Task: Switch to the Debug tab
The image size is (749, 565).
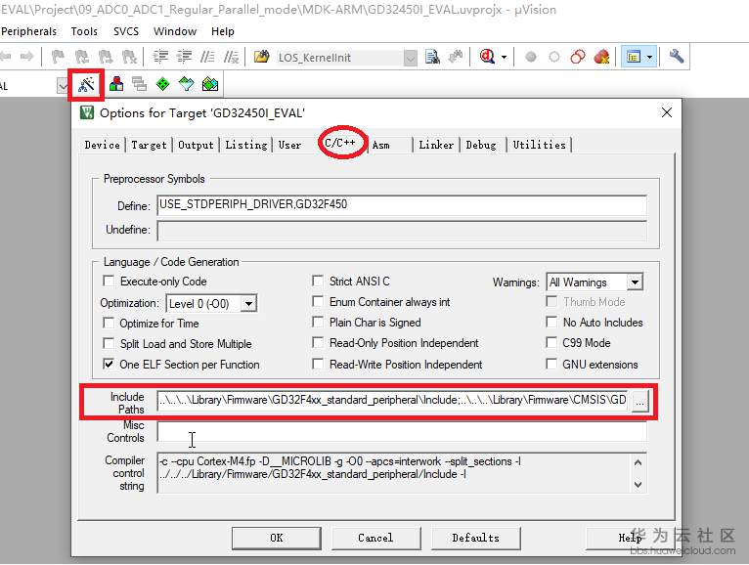Action: (x=481, y=145)
